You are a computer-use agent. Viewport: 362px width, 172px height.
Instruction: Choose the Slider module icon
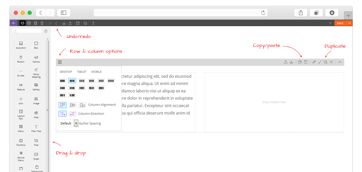tap(36, 154)
